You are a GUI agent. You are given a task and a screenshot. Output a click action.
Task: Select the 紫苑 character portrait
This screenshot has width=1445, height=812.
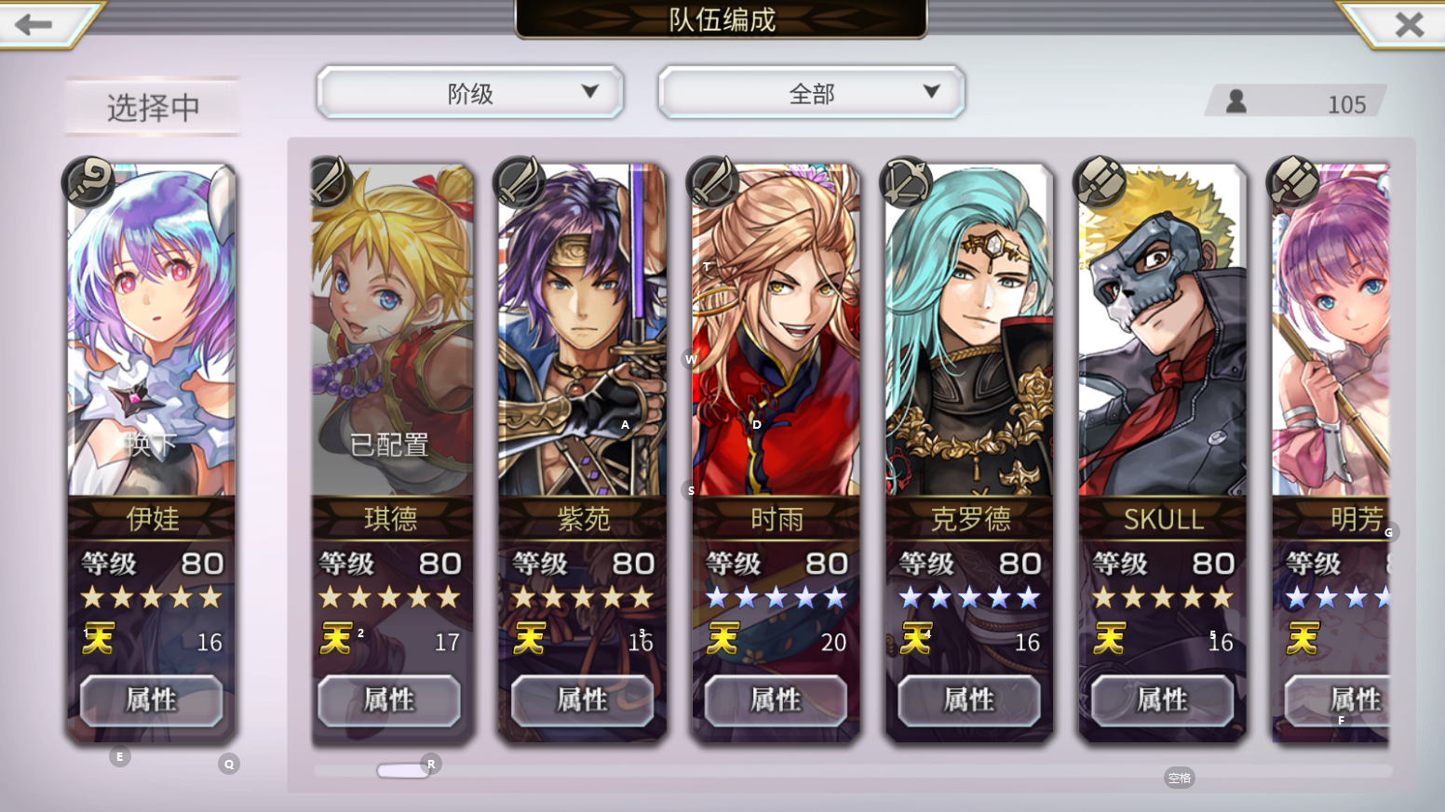583,330
